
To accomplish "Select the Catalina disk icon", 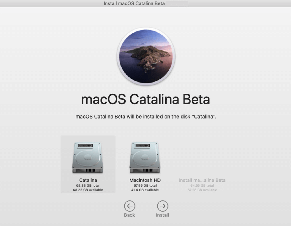I will [x=88, y=158].
